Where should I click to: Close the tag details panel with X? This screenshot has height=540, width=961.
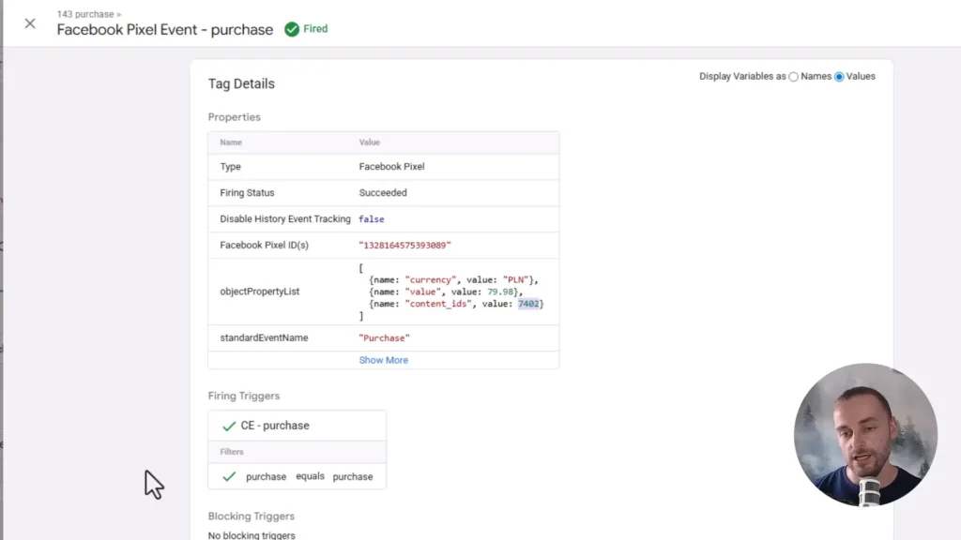(29, 23)
